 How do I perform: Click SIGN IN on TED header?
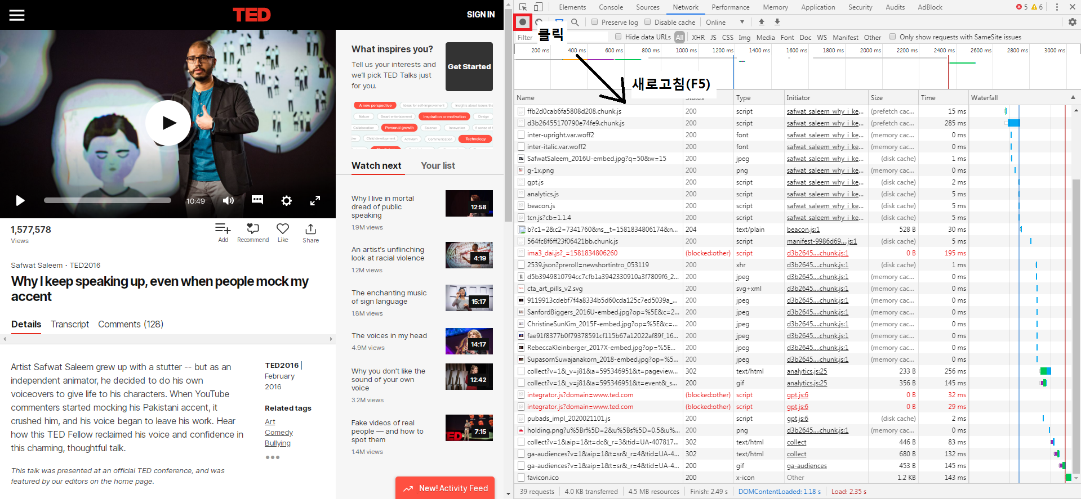coord(481,15)
